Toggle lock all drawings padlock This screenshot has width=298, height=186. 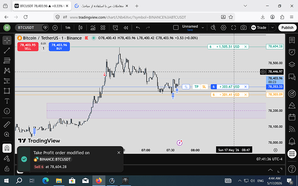coord(7,168)
